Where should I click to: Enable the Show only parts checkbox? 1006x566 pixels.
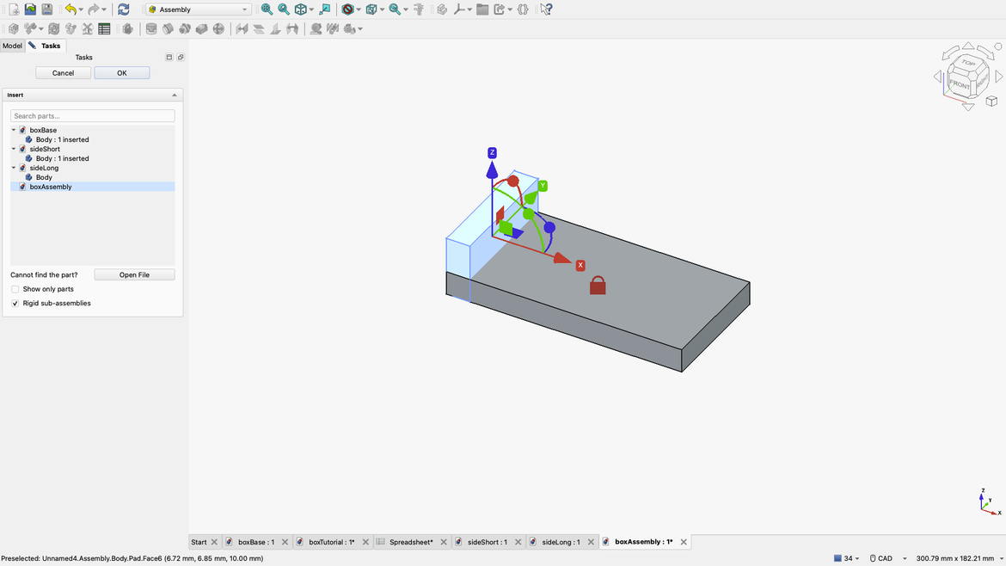tap(15, 289)
